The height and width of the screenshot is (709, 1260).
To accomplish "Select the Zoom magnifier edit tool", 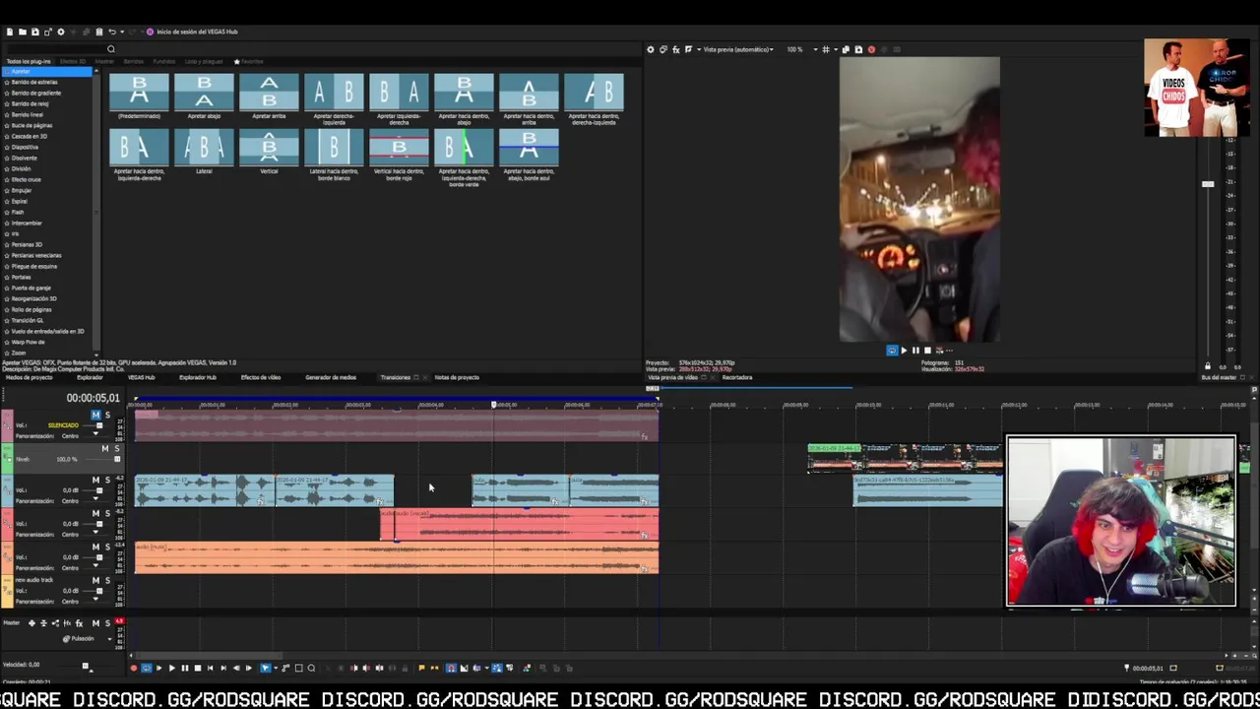I will coord(311,668).
